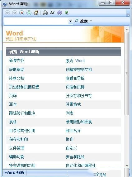This screenshot has width=132, height=177.
Task: Open the 新增内容 help topic
Action: click(x=17, y=61)
